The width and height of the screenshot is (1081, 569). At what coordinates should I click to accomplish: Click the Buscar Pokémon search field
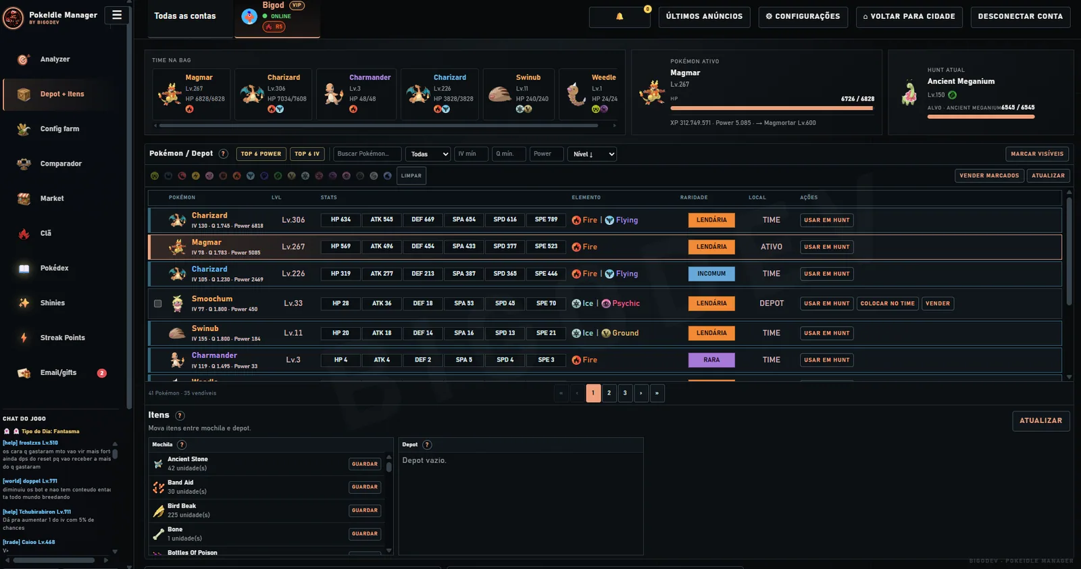368,154
